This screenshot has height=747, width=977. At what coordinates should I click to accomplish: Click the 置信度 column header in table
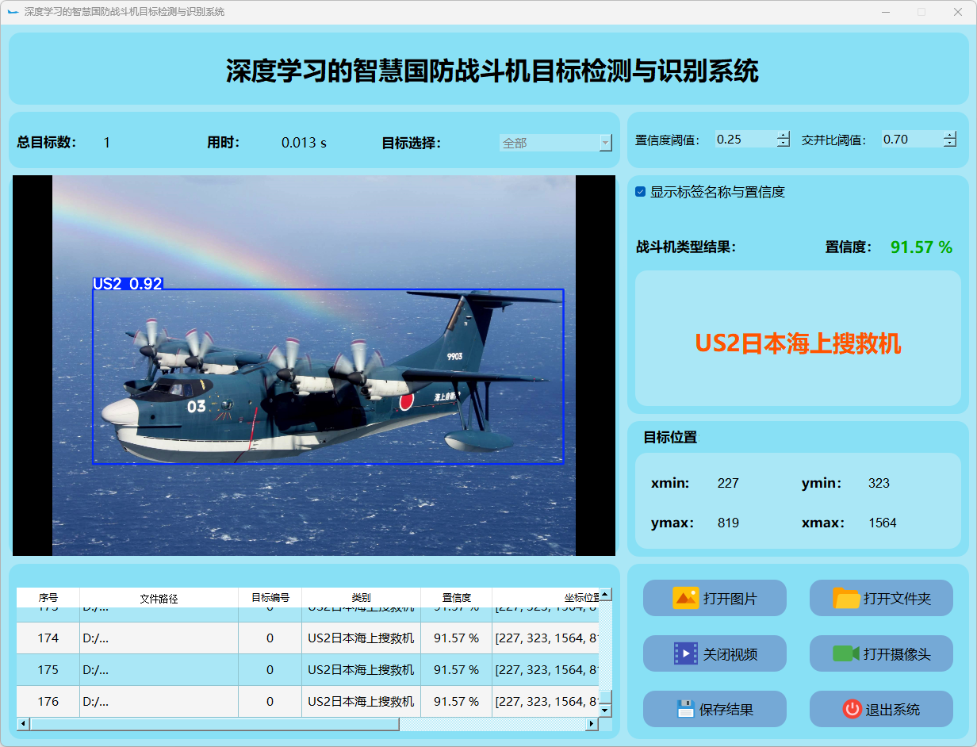click(456, 598)
